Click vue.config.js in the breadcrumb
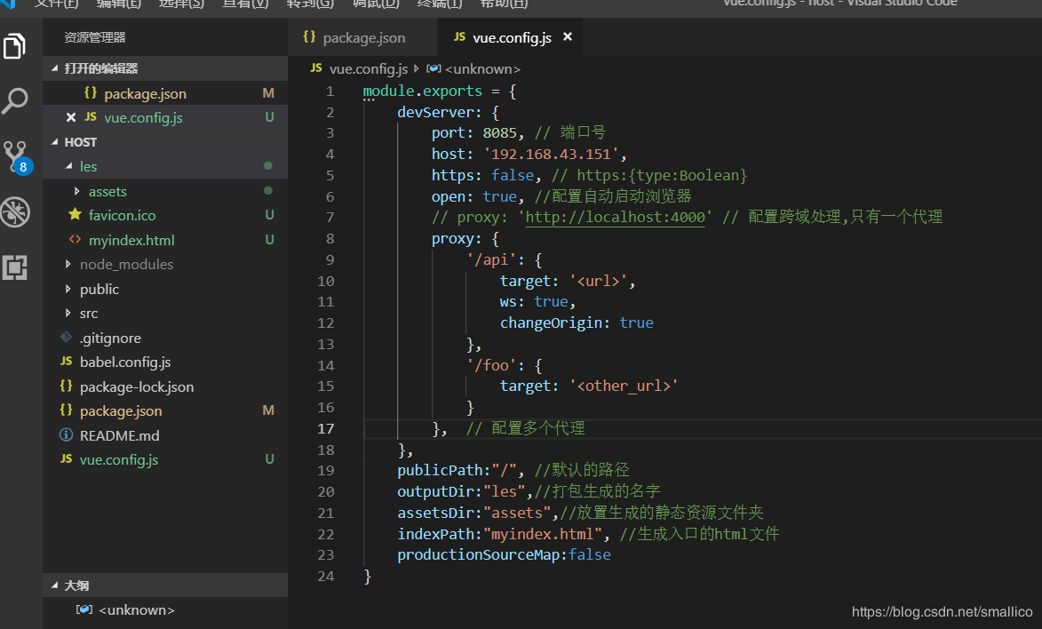1042x629 pixels. 368,68
